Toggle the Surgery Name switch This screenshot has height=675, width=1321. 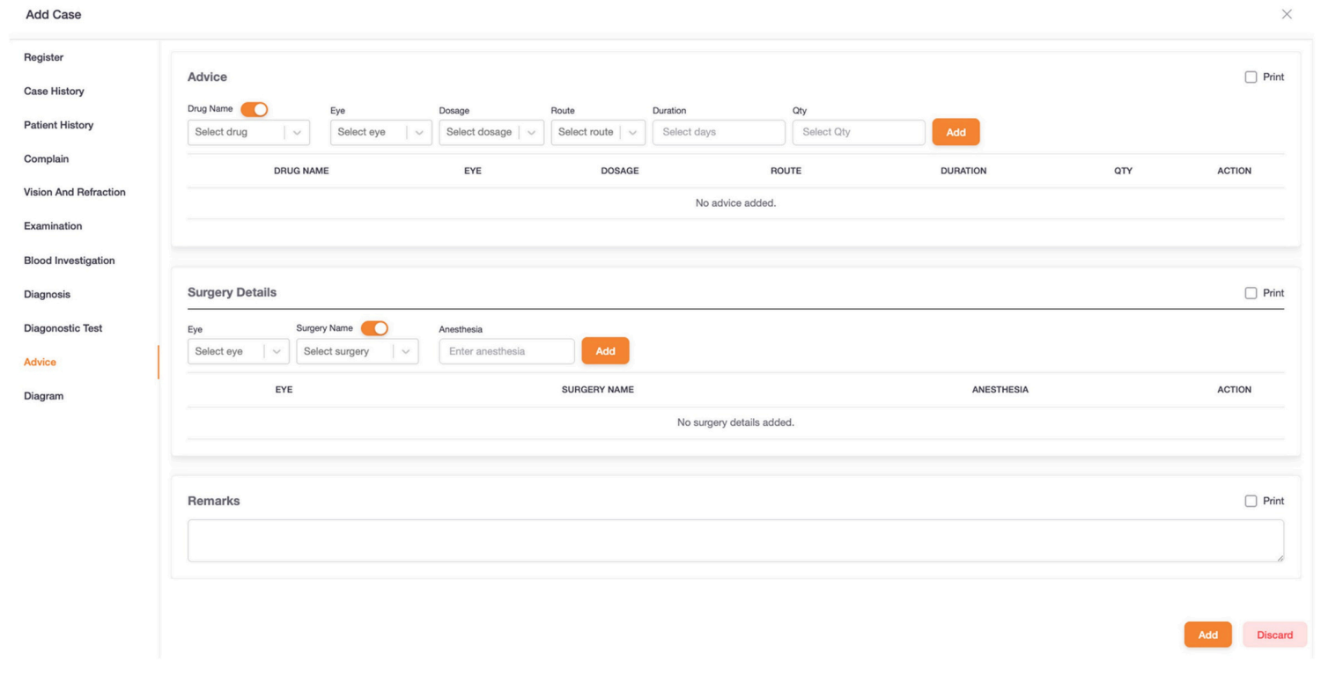pyautogui.click(x=374, y=328)
